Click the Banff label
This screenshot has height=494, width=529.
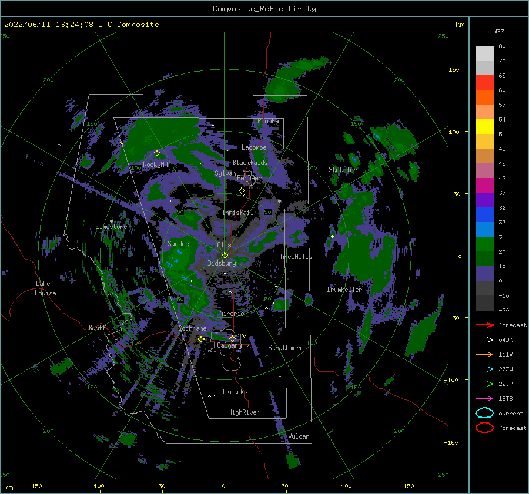point(97,327)
